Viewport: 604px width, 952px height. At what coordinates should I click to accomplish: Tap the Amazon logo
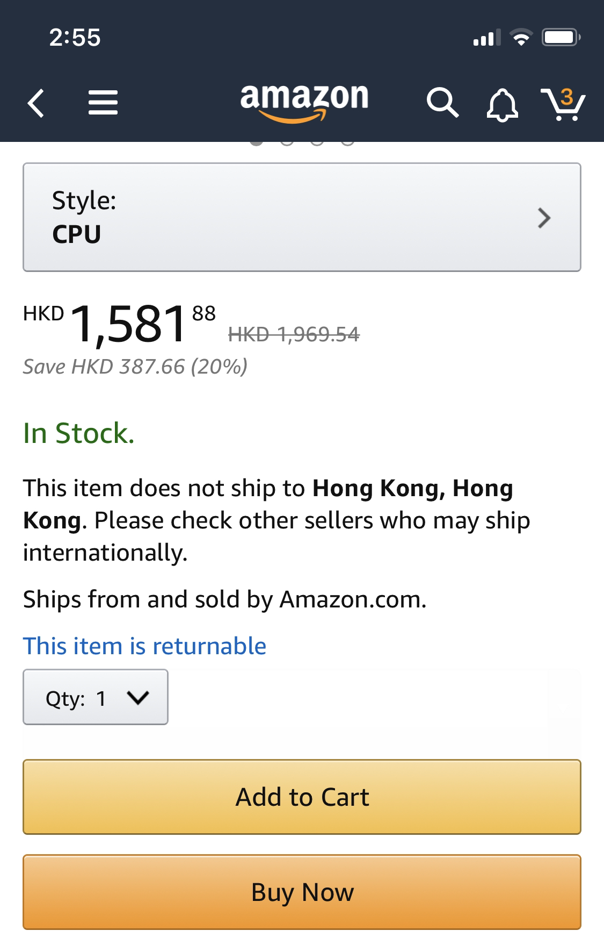point(304,102)
